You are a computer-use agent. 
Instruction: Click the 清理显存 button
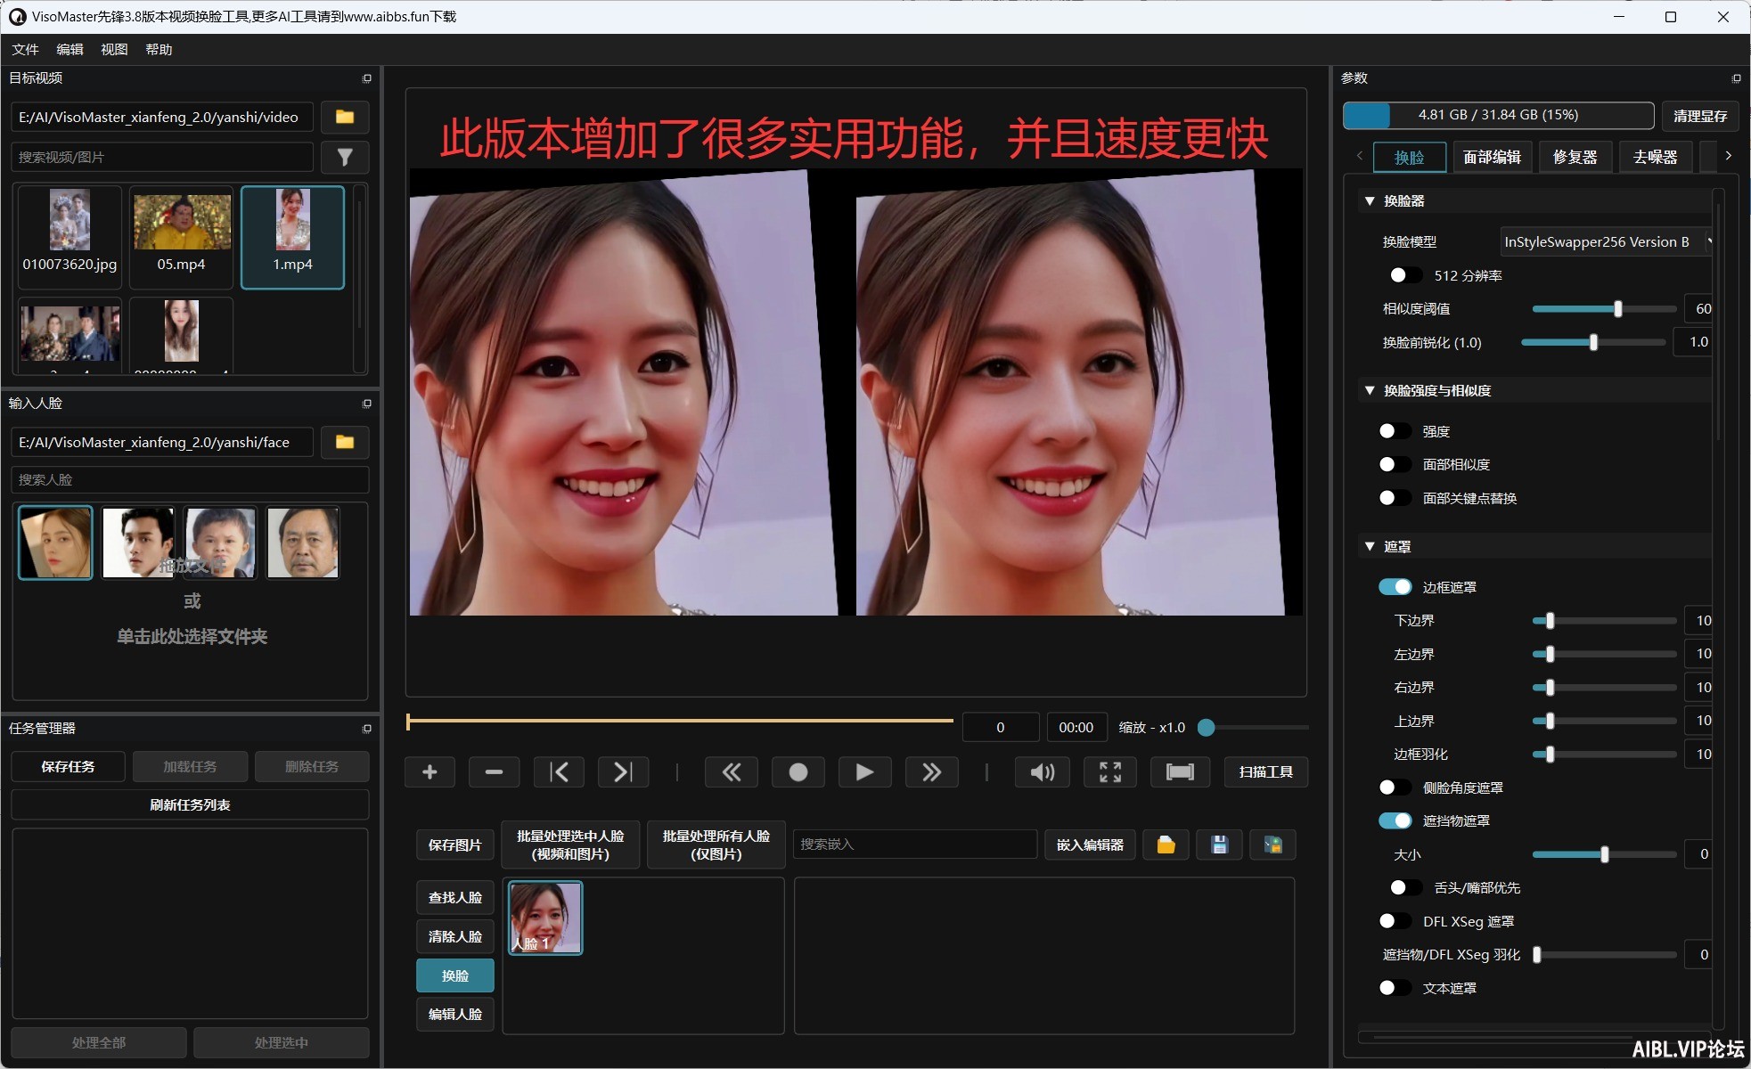(x=1700, y=116)
